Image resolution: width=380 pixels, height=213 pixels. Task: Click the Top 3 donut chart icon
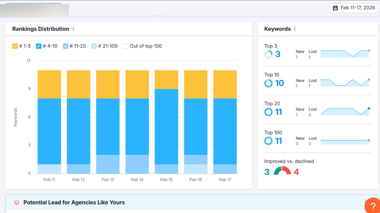[x=268, y=54]
